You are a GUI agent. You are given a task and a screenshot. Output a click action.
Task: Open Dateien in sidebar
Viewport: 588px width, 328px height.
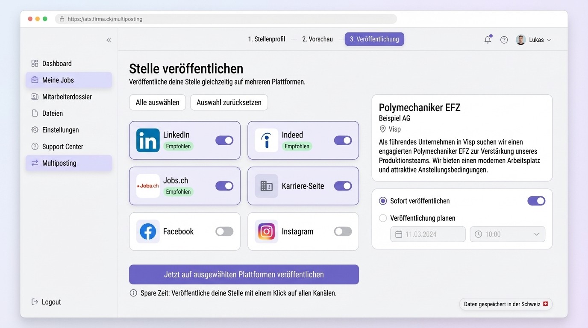pos(69,113)
